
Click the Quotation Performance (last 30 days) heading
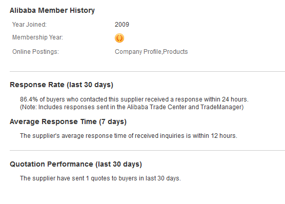click(x=76, y=164)
